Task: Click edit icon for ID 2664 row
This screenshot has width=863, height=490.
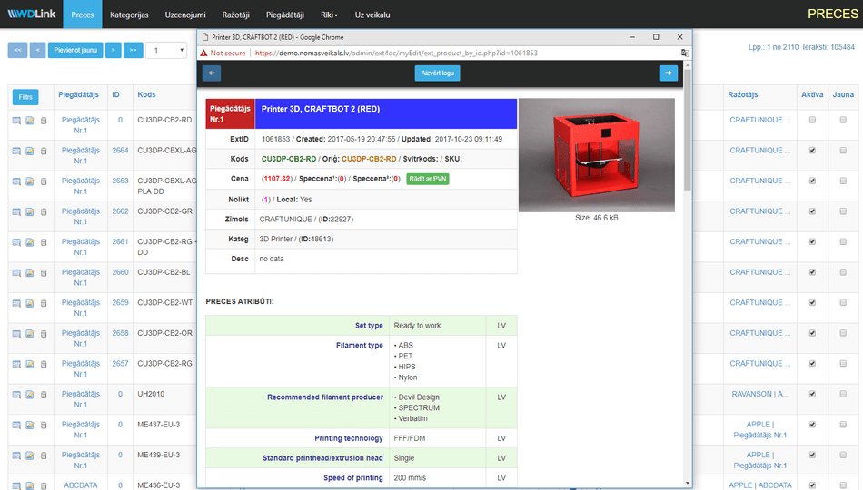Action: point(29,151)
